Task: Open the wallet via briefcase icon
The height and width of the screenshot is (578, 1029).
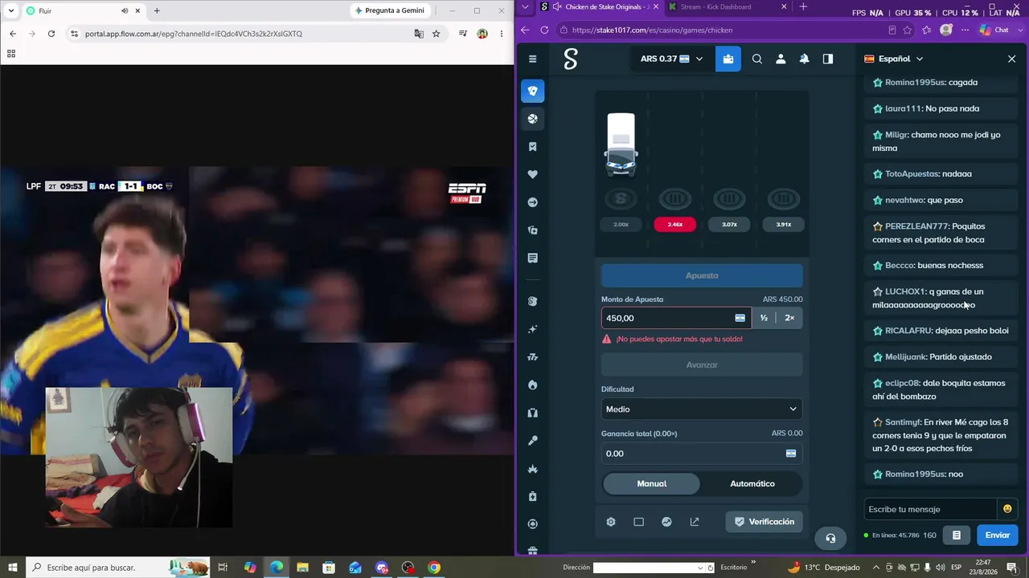Action: [x=728, y=59]
